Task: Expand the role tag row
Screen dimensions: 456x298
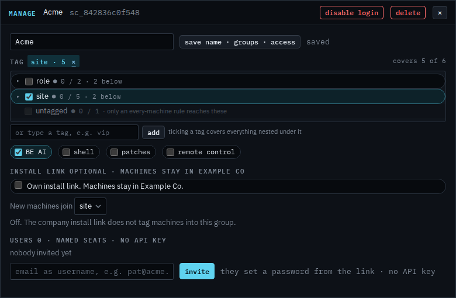Action: tap(18, 81)
